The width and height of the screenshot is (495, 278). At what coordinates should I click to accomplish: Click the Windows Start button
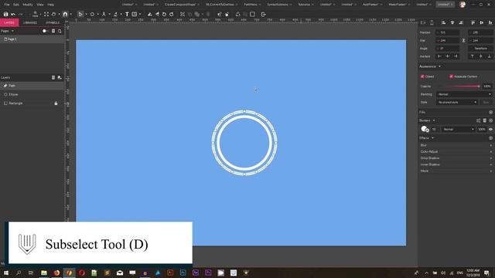click(6, 273)
